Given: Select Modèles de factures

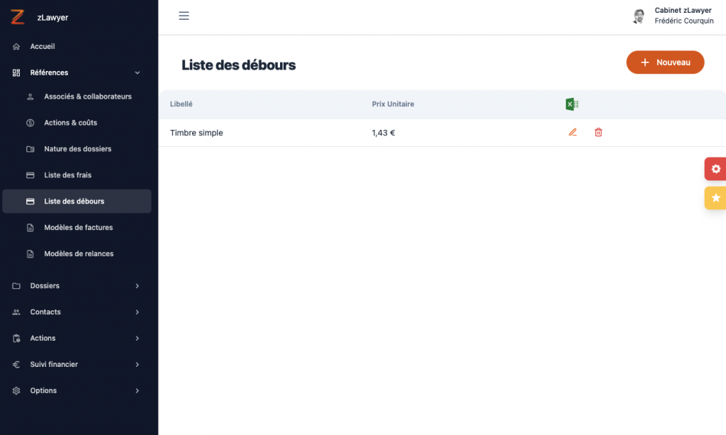Looking at the screenshot, I should 78,228.
